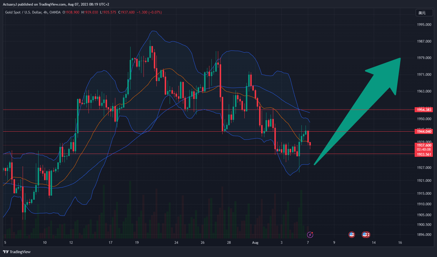Click the standalone US flag event icon
Image resolution: width=437 pixels, height=257 pixels.
351,235
